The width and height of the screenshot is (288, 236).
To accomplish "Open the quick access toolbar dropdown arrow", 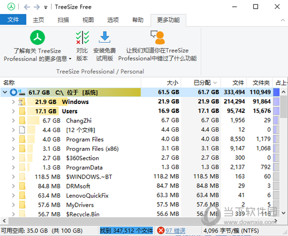I will coord(46,8).
